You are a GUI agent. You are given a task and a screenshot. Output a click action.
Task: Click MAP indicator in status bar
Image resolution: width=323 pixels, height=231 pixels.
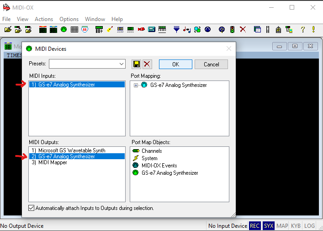[x=282, y=226]
